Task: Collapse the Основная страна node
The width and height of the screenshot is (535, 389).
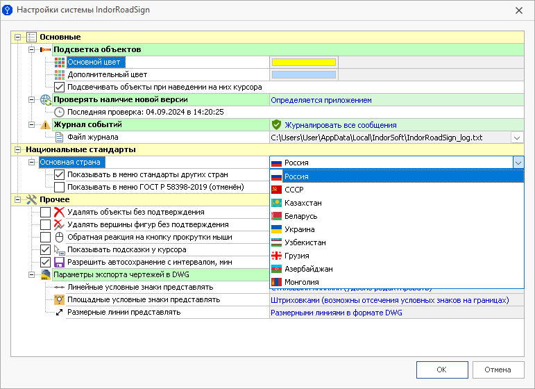Action: (31, 162)
